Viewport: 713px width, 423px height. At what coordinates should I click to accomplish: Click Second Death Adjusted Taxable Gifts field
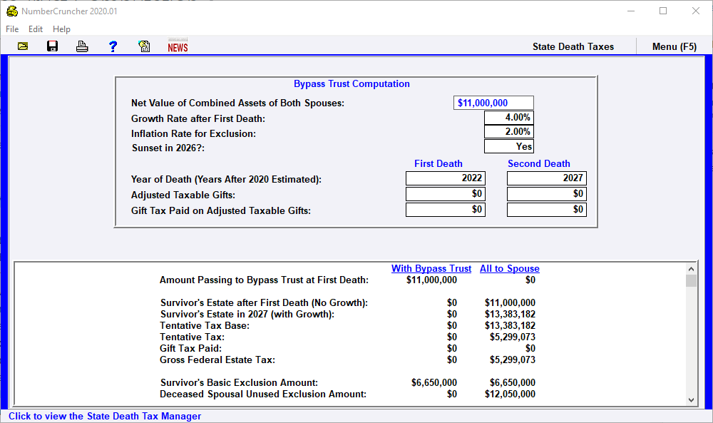[547, 194]
